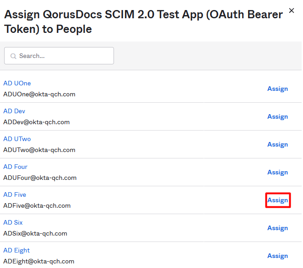The height and width of the screenshot is (268, 303).
Task: Select the email ADSix@okta-qch.com
Action: click(x=35, y=233)
